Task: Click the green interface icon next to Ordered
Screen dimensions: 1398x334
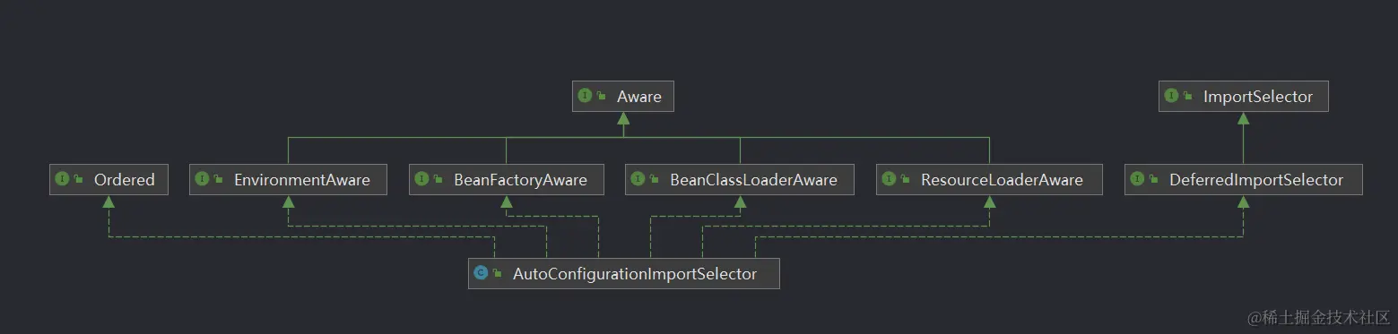Action: pos(63,179)
